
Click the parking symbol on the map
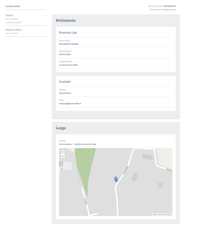click(x=62, y=169)
